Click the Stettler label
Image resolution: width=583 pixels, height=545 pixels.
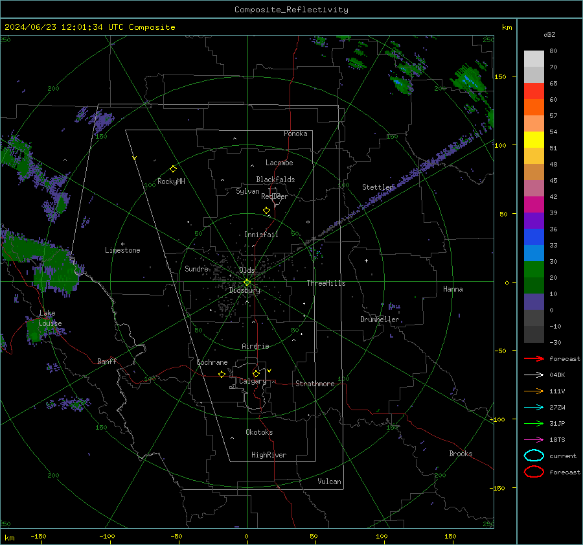click(378, 187)
